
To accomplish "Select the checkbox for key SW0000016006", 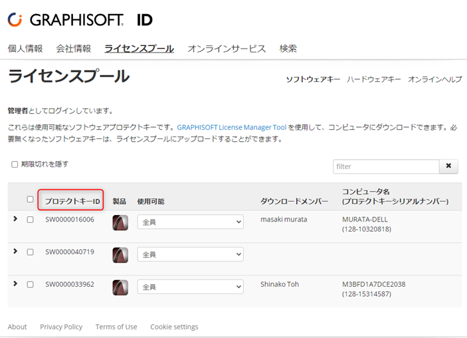I will pos(30,220).
